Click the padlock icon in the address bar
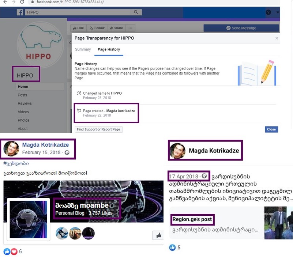Screen dimensions: 293x257 33,2
